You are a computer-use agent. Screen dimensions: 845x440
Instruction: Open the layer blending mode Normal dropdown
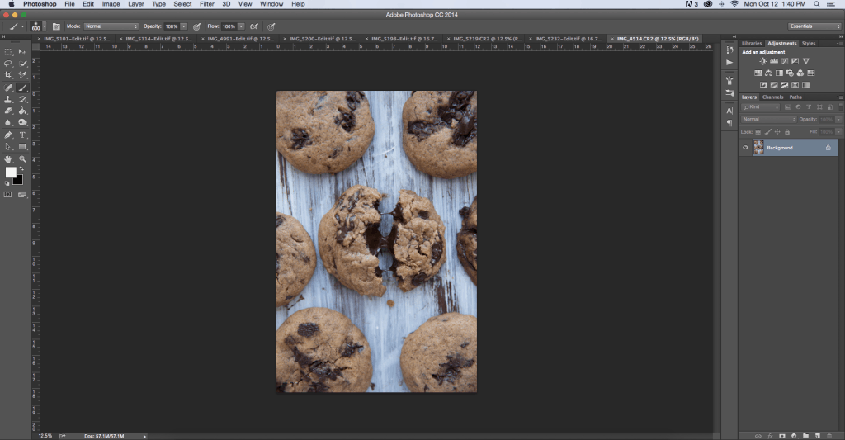(x=769, y=119)
